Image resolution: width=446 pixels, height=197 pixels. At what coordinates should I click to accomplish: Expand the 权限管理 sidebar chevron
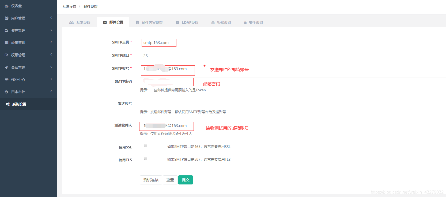pyautogui.click(x=51, y=55)
